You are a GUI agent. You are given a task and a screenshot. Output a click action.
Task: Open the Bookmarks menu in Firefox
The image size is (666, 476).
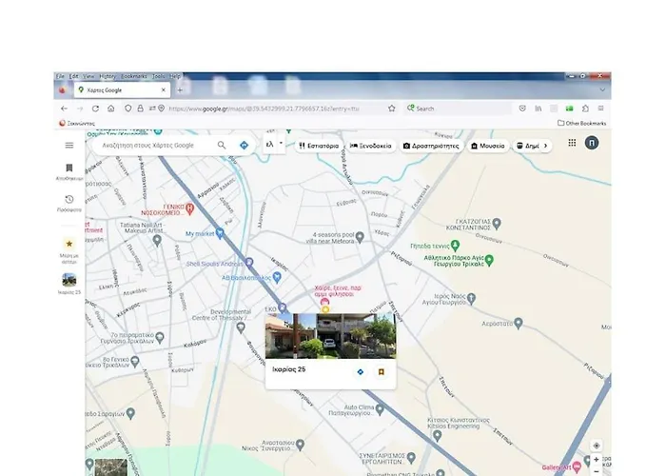pos(133,76)
